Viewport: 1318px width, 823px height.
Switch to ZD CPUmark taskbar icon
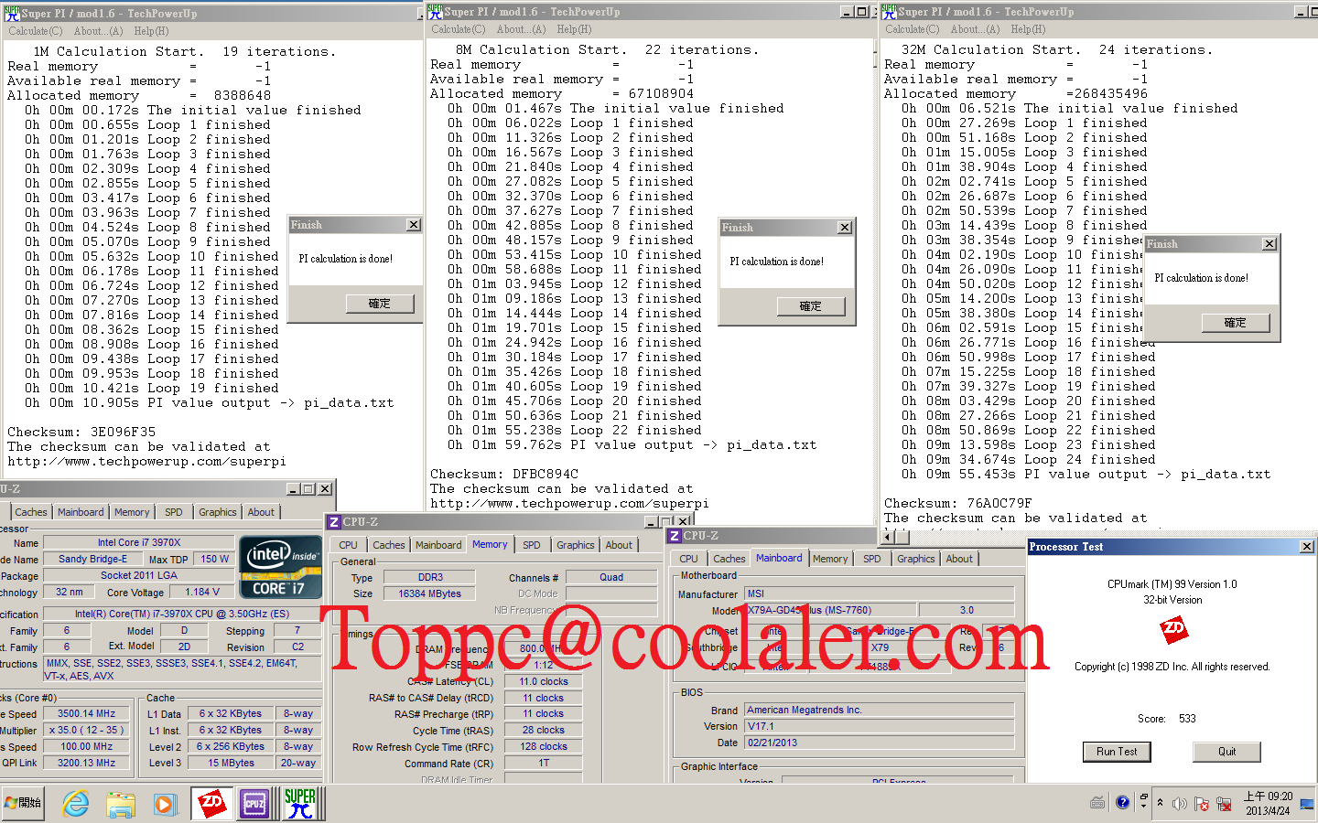coord(211,804)
